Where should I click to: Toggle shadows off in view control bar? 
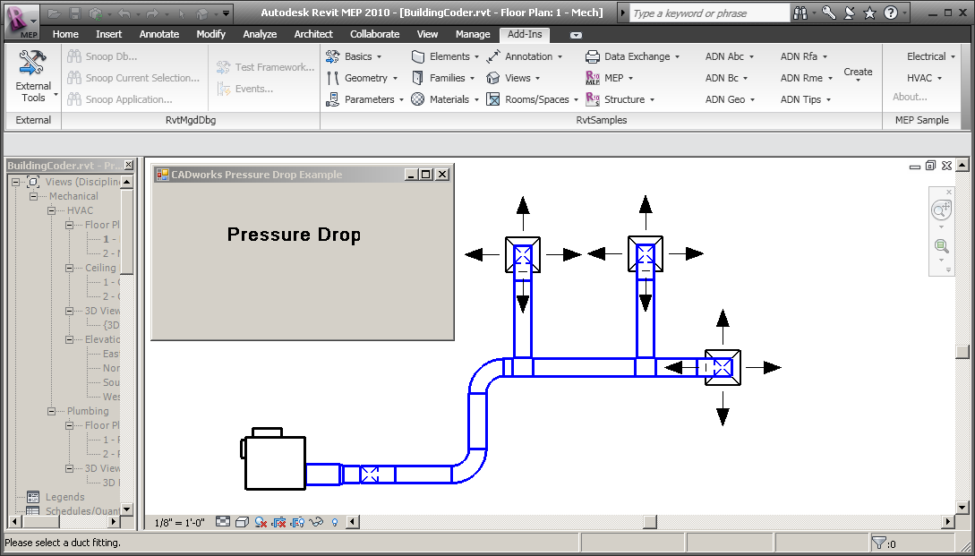point(260,522)
